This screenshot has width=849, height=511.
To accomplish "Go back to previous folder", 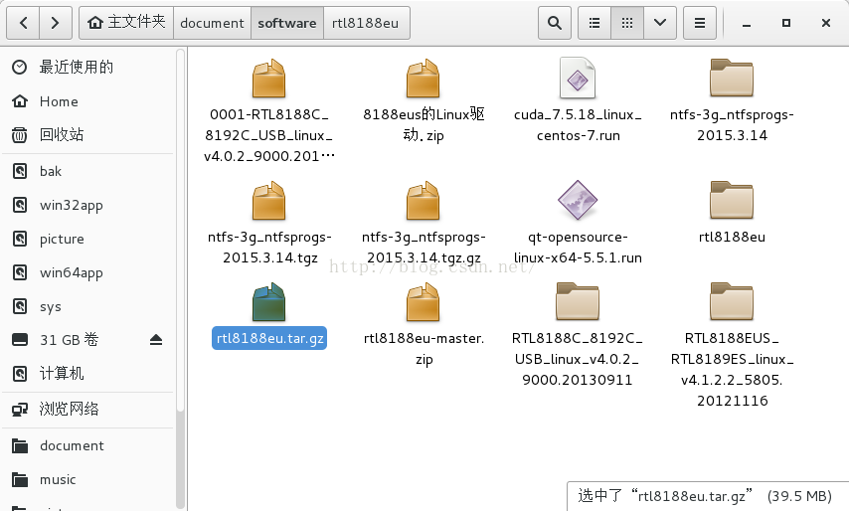I will click(x=24, y=22).
